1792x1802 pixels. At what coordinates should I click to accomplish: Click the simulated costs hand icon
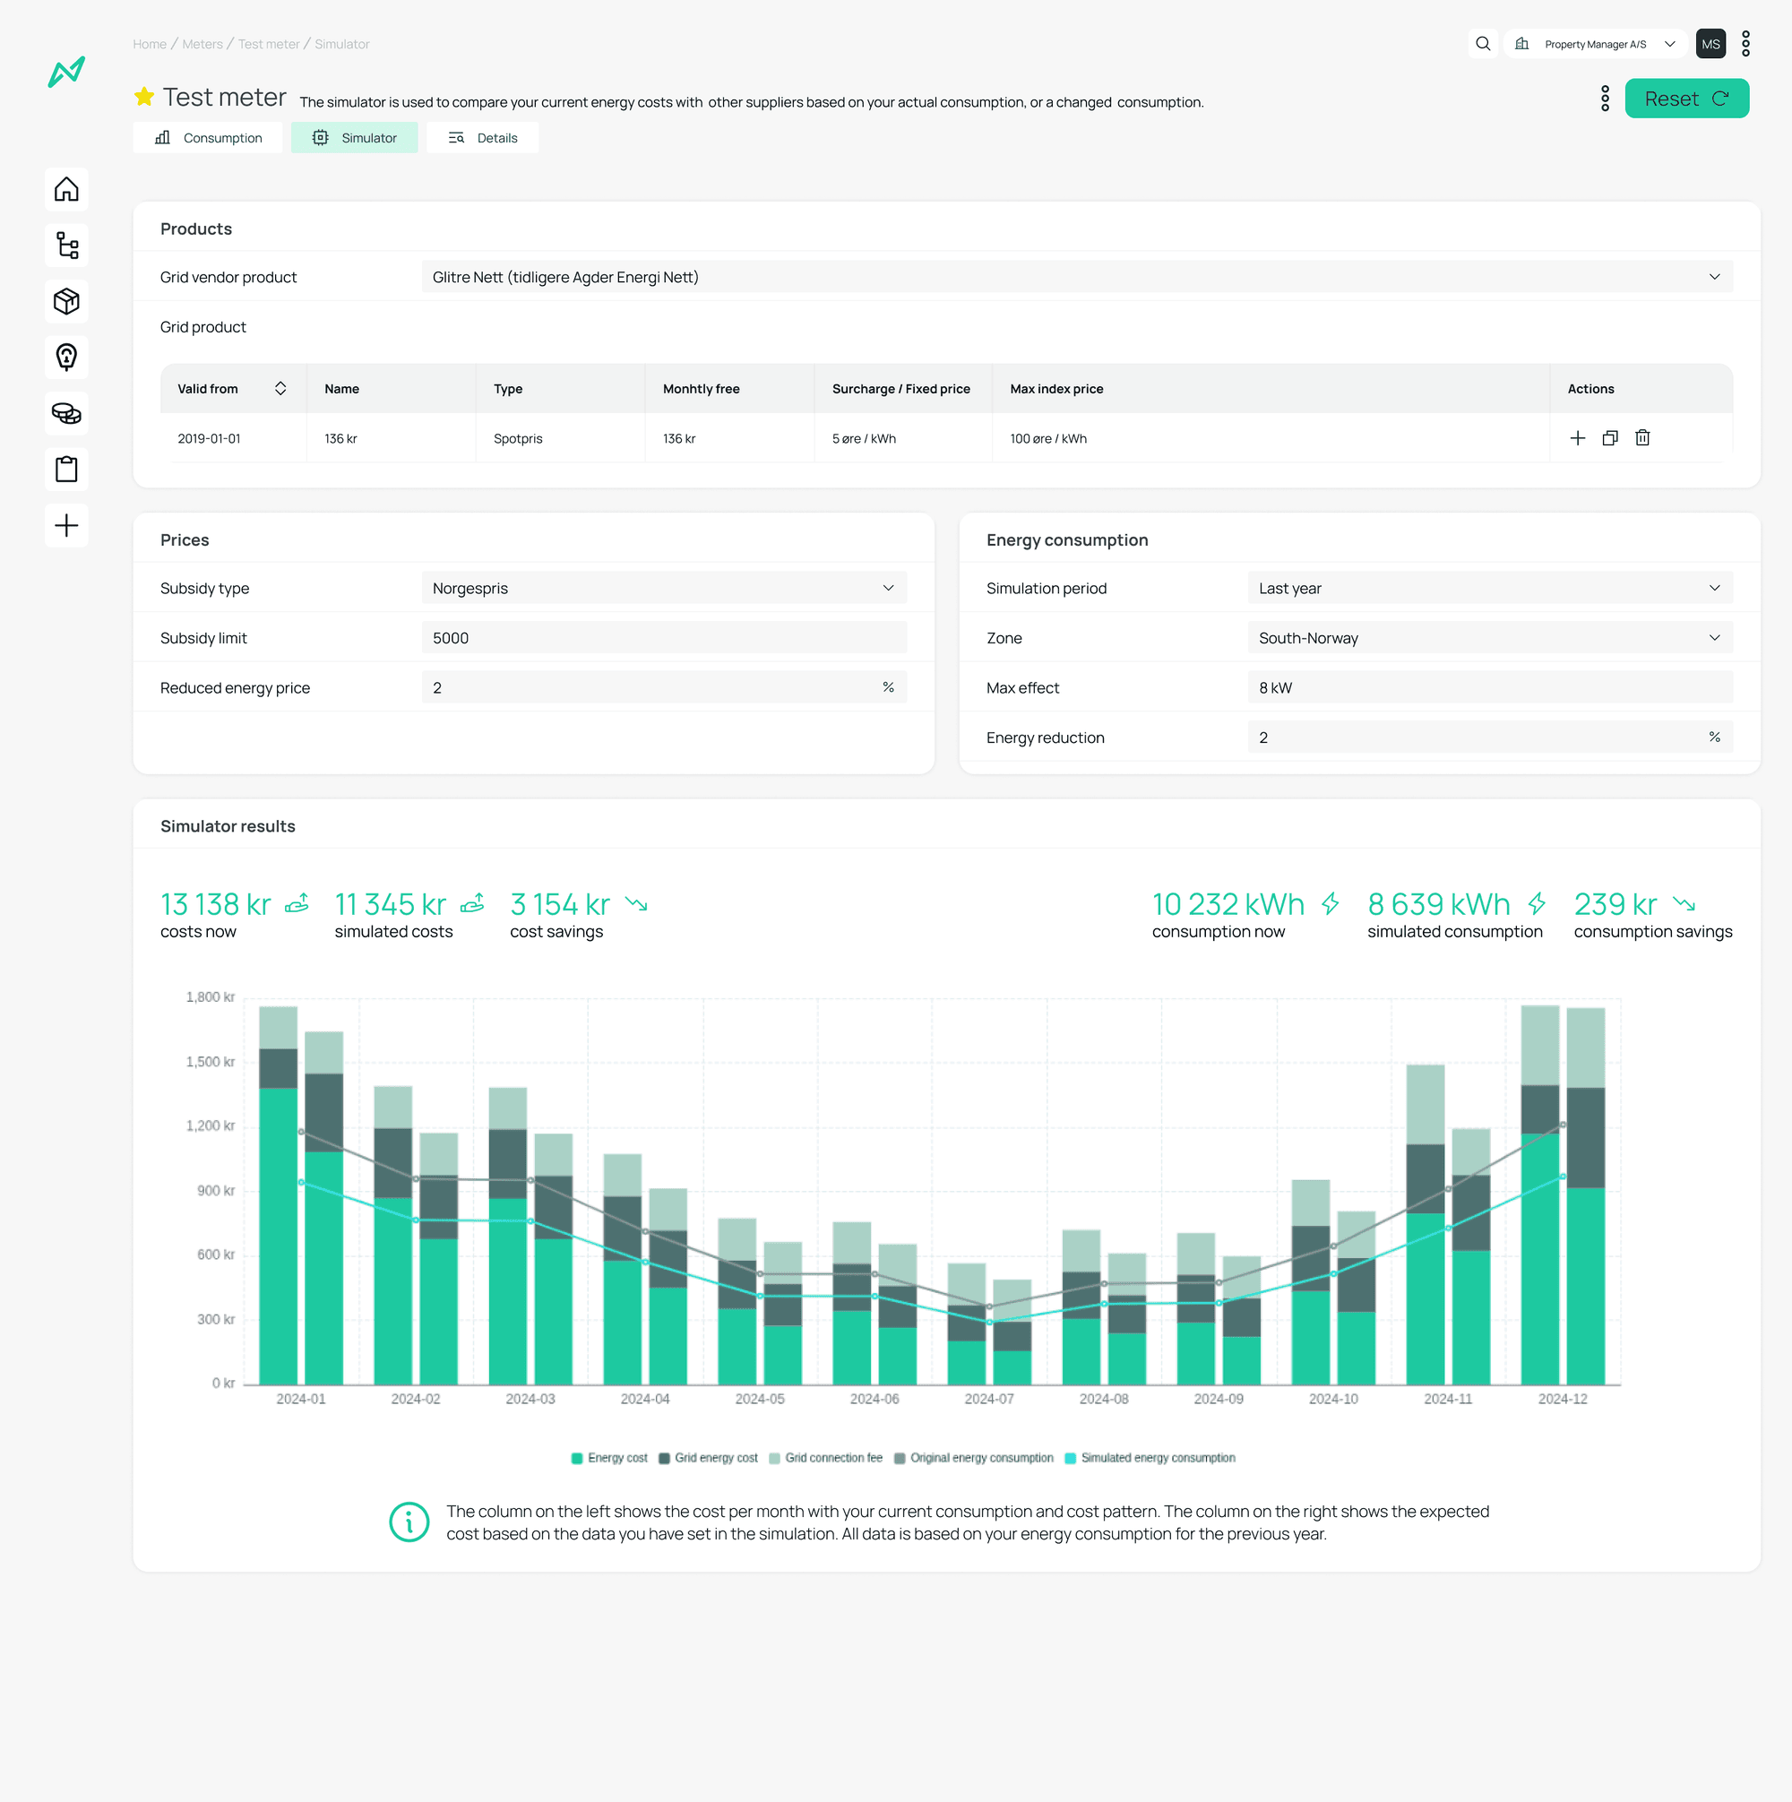click(x=472, y=904)
